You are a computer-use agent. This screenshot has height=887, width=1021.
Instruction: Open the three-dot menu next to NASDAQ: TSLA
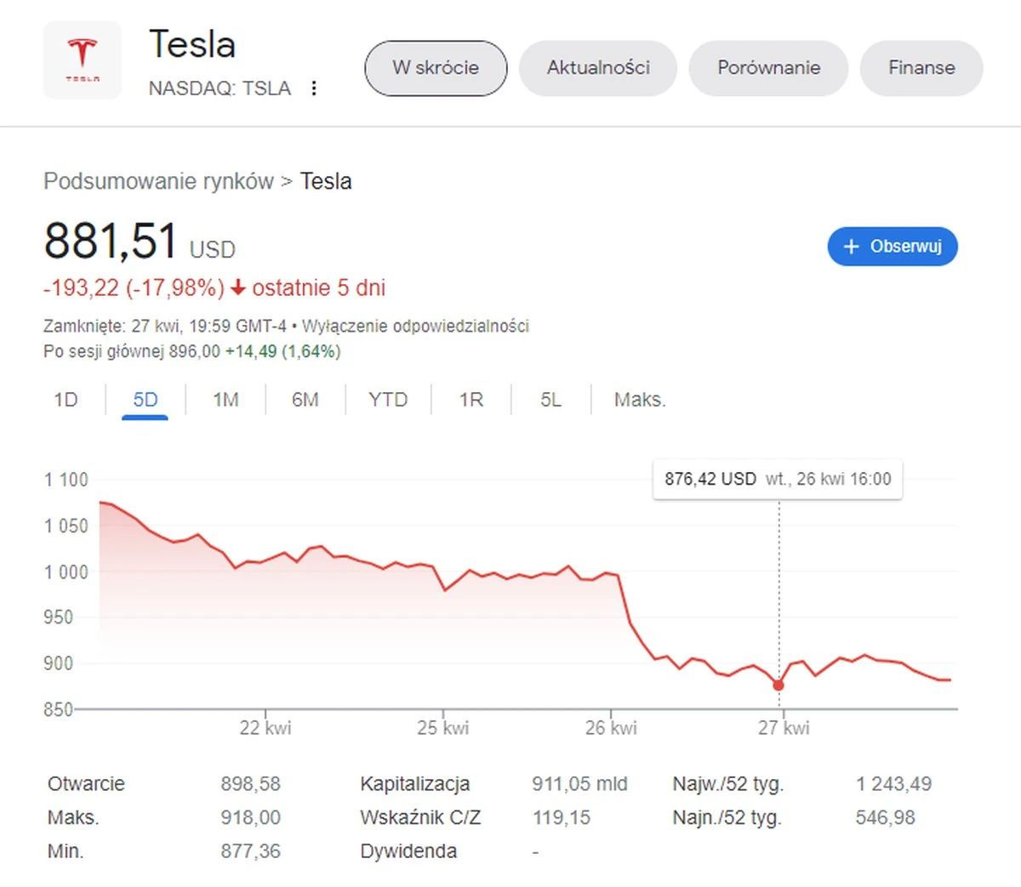313,88
